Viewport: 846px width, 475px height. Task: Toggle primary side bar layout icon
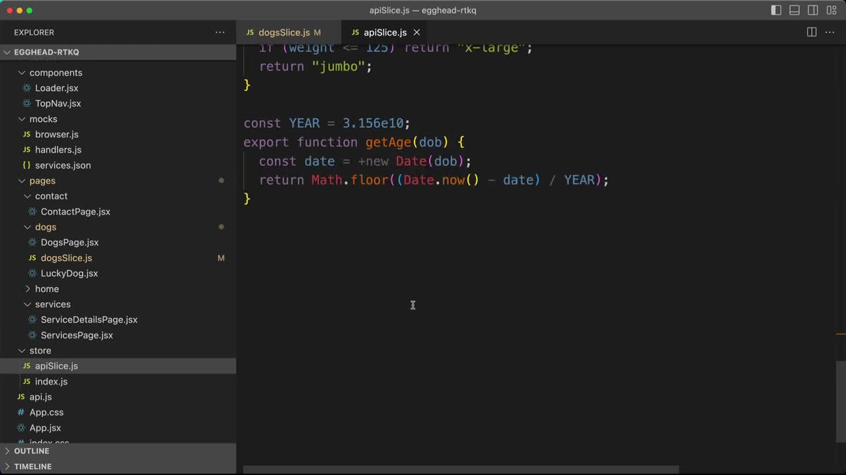(x=776, y=11)
